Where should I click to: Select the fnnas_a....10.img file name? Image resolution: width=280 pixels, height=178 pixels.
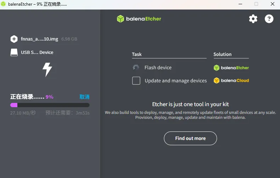pos(39,39)
